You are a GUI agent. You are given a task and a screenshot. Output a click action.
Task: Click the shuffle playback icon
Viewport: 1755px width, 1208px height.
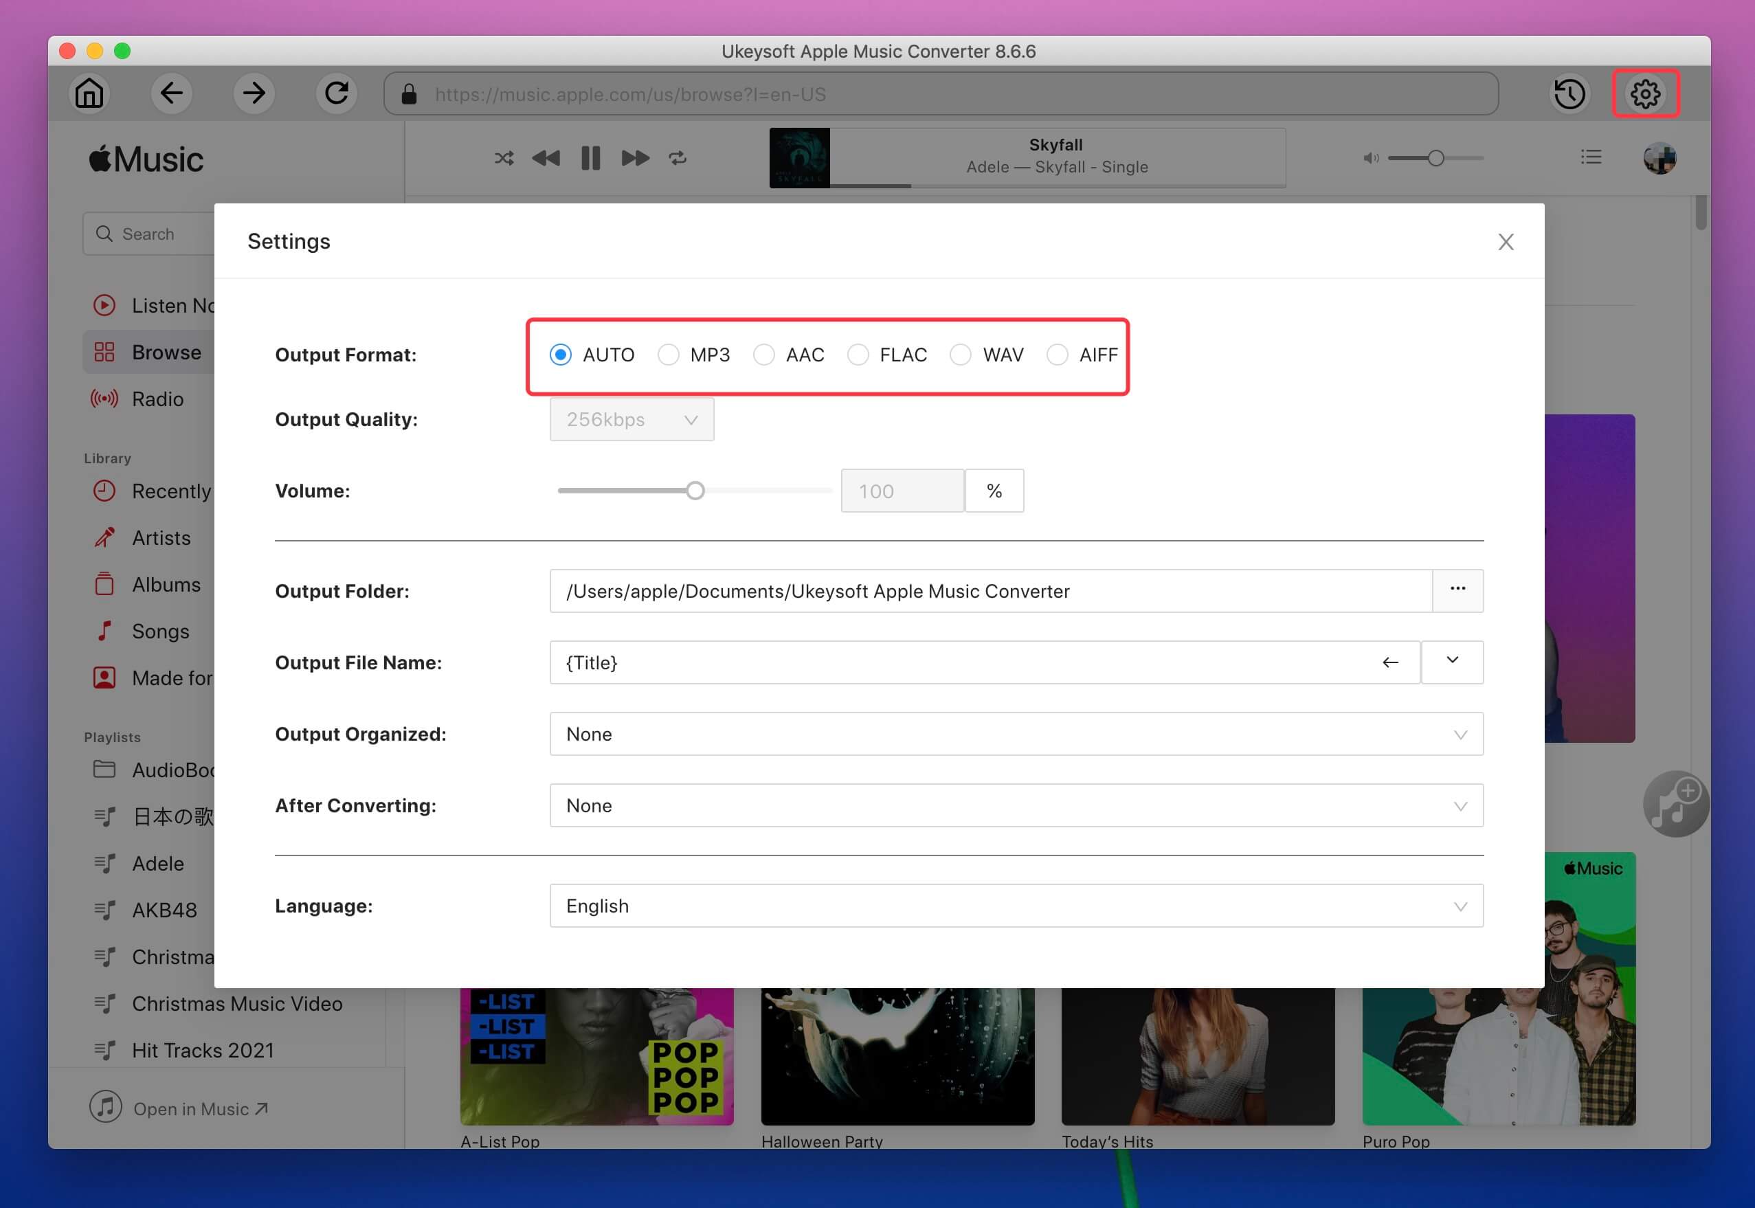(503, 159)
